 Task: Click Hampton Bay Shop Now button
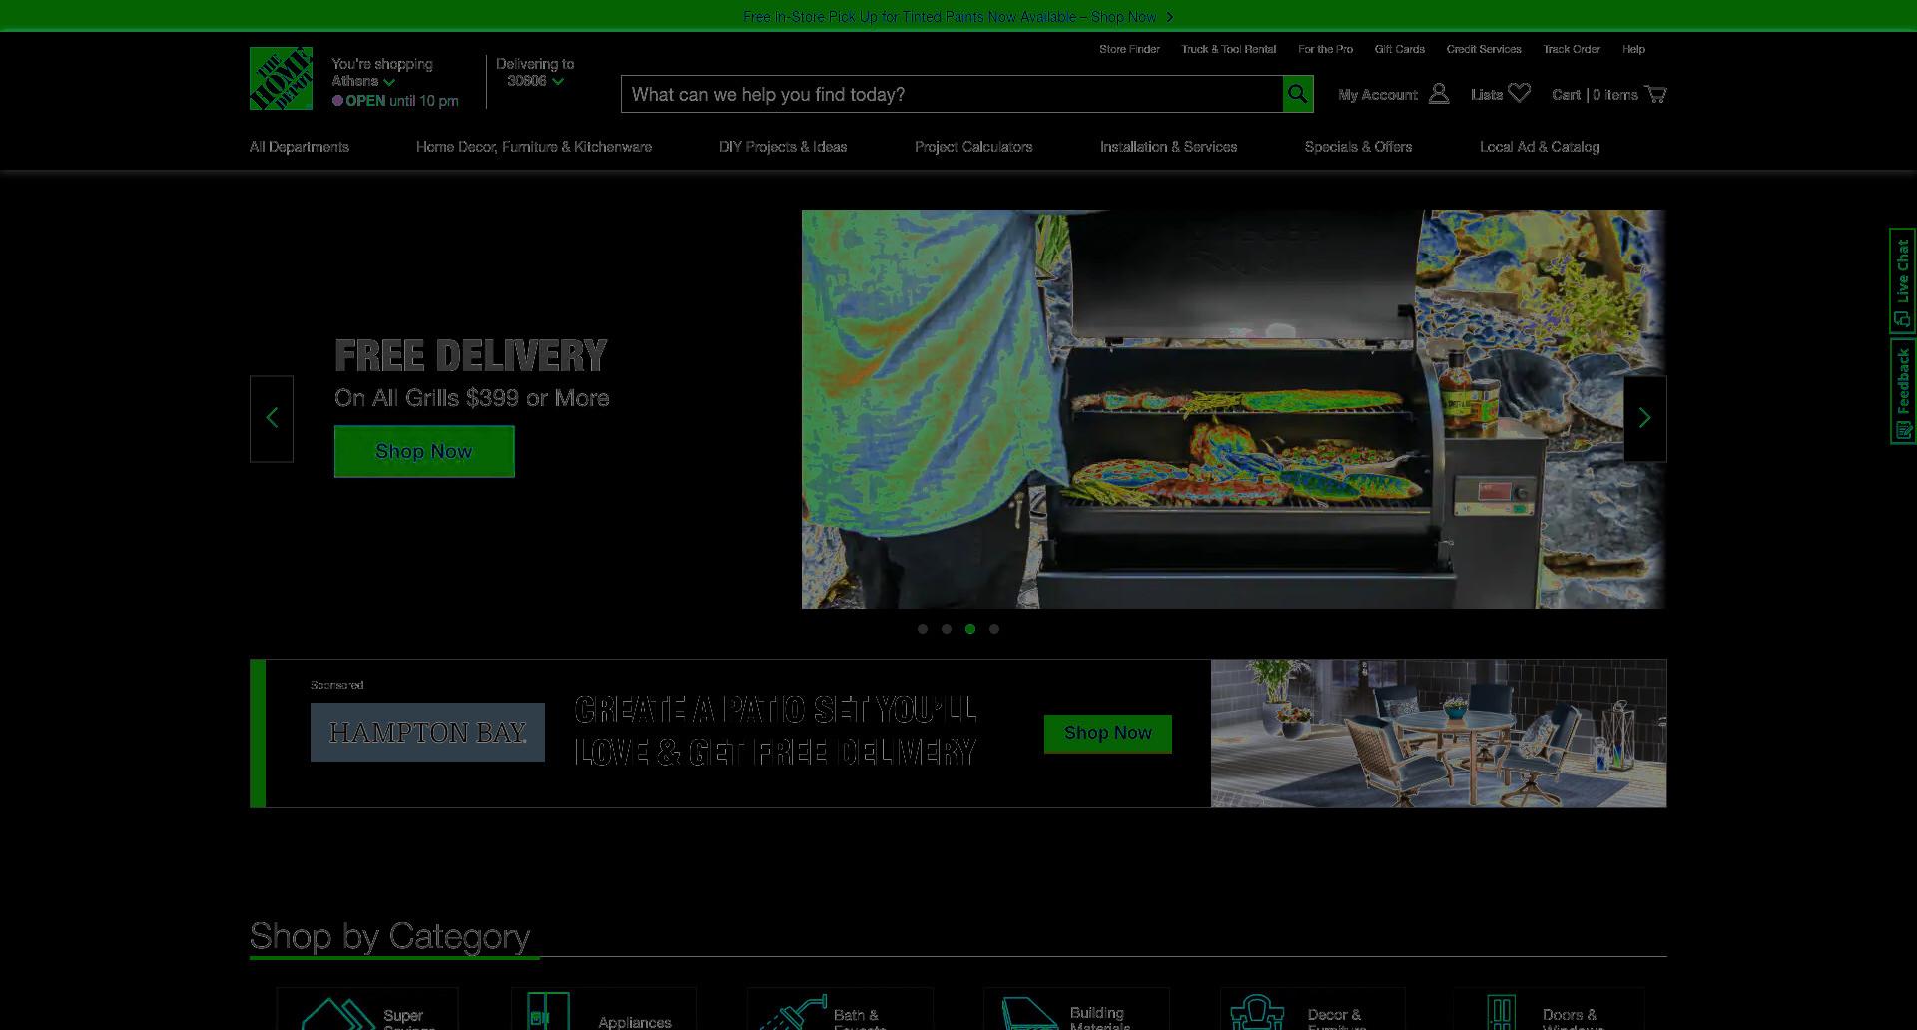click(x=1108, y=733)
